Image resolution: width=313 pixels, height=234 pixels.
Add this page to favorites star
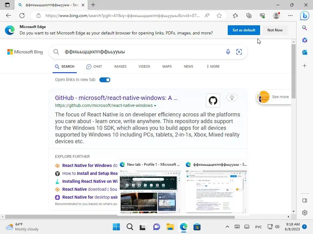click(x=219, y=16)
